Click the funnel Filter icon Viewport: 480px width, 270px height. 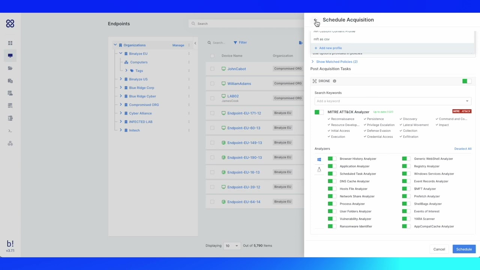click(235, 43)
